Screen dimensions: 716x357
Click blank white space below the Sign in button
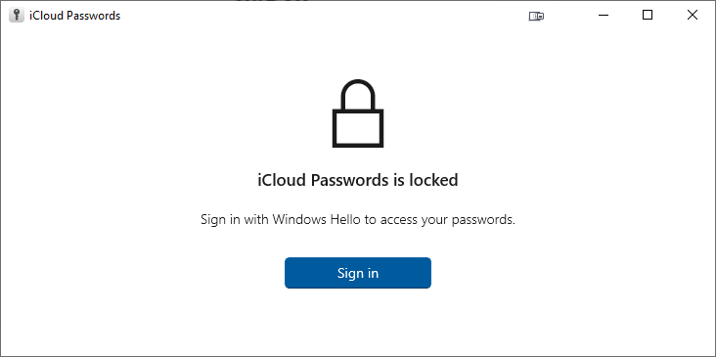358,322
